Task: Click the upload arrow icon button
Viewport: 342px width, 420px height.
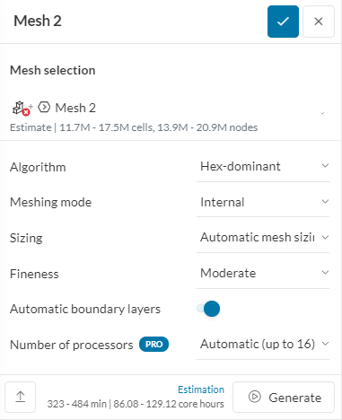Action: point(21,397)
